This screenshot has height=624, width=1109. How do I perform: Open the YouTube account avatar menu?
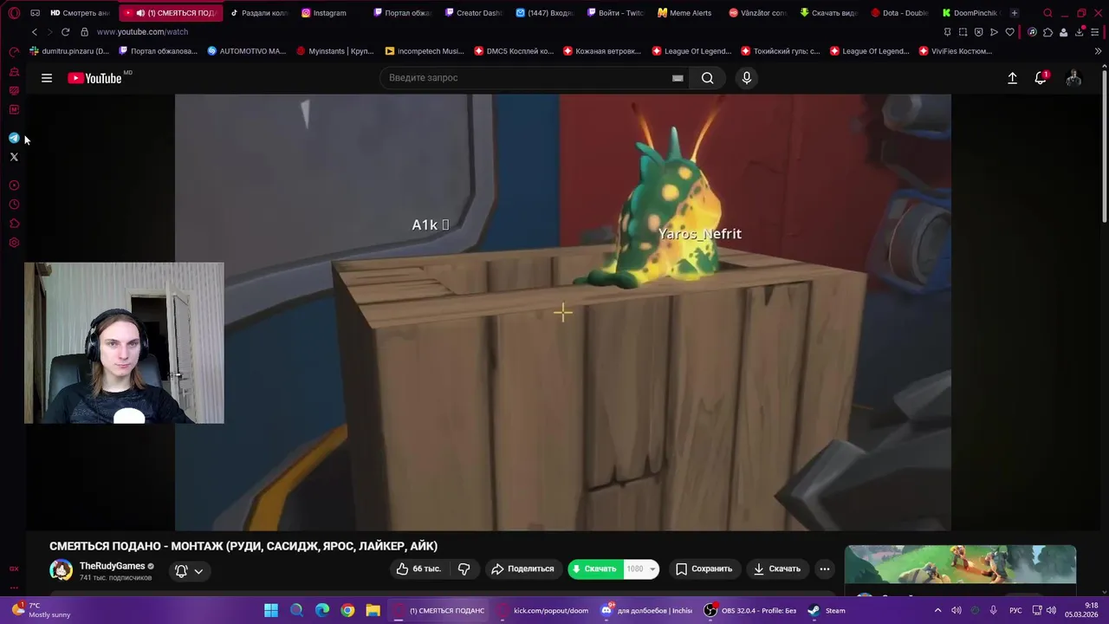click(x=1073, y=78)
